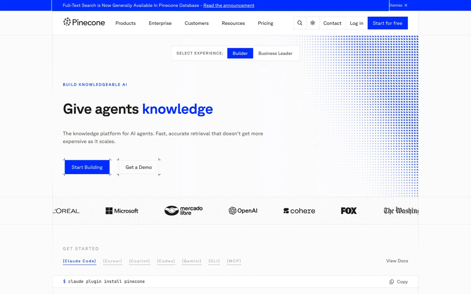Screen dimensions: 471x294
Task: Open the Read the announcement link
Action: [229, 5]
